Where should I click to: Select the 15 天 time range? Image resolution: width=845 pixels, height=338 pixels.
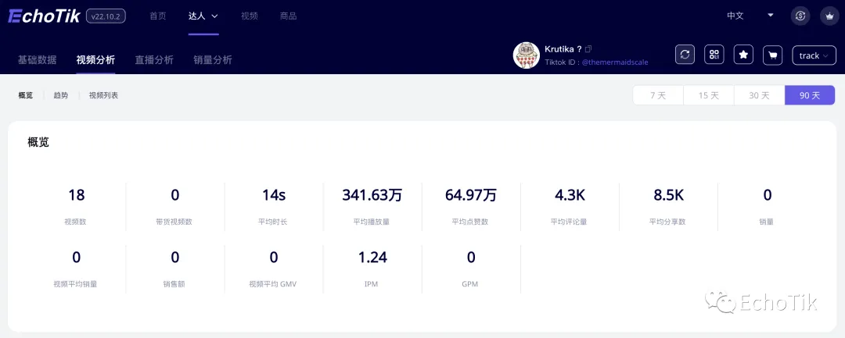pos(709,95)
